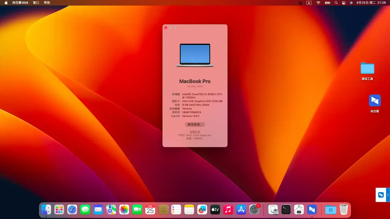Open the 调试工具 desktop folder

pos(367,69)
